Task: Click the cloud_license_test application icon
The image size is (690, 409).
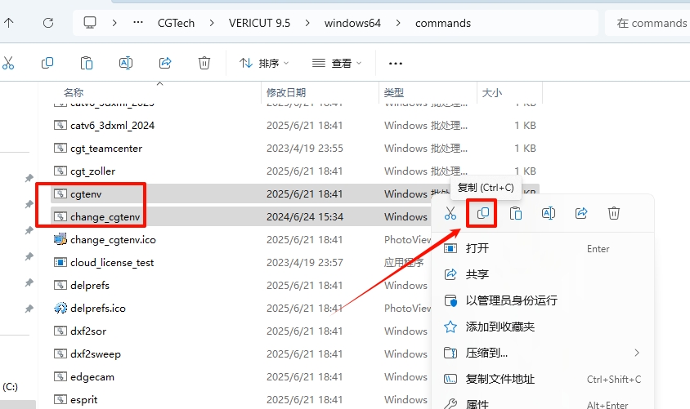Action: (60, 262)
